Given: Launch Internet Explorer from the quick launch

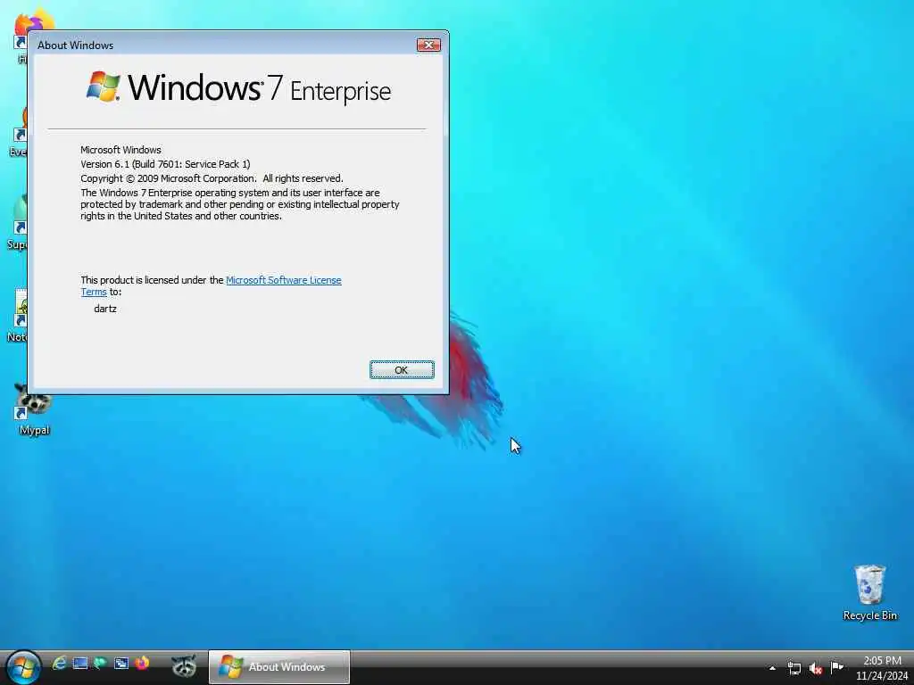Looking at the screenshot, I should click(59, 664).
